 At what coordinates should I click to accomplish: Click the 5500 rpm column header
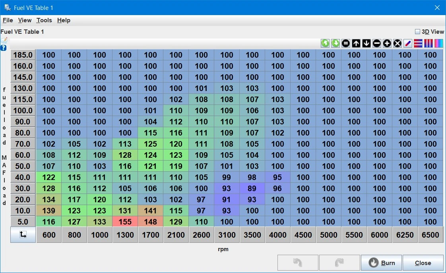[x=354, y=234]
